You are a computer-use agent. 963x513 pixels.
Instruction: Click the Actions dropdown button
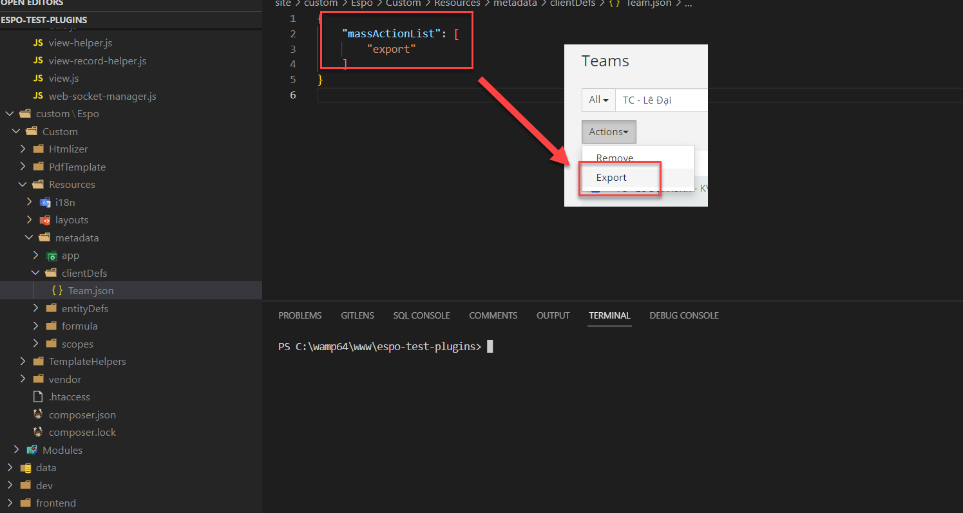[x=608, y=131]
